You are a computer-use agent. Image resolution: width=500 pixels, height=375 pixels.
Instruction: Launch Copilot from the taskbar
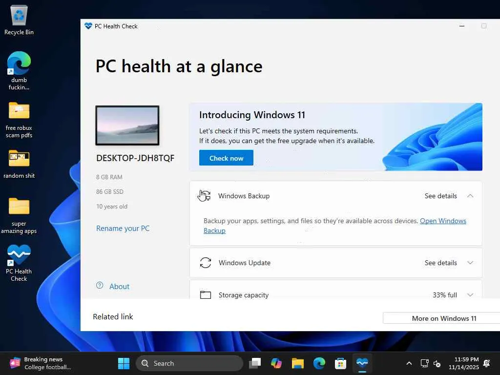click(276, 363)
